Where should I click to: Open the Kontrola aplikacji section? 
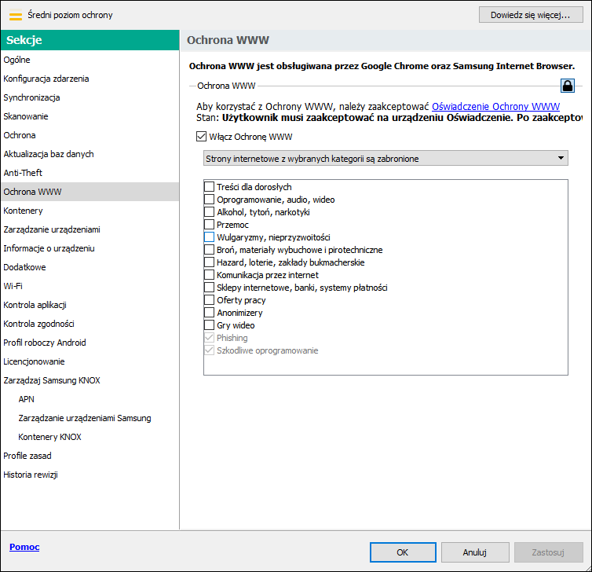pyautogui.click(x=35, y=305)
